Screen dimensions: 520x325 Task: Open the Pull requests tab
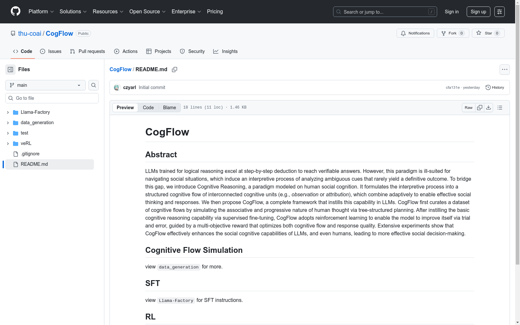point(88,51)
